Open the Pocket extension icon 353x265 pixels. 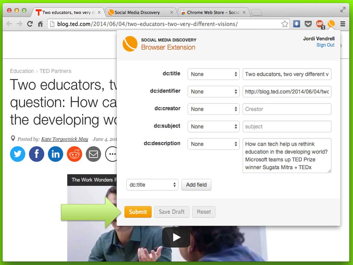click(308, 24)
